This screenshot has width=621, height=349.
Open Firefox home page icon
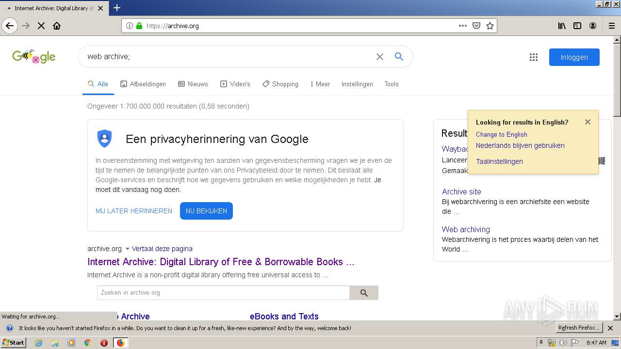point(57,26)
